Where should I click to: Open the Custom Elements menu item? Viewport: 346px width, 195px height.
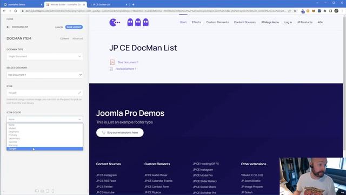click(217, 22)
